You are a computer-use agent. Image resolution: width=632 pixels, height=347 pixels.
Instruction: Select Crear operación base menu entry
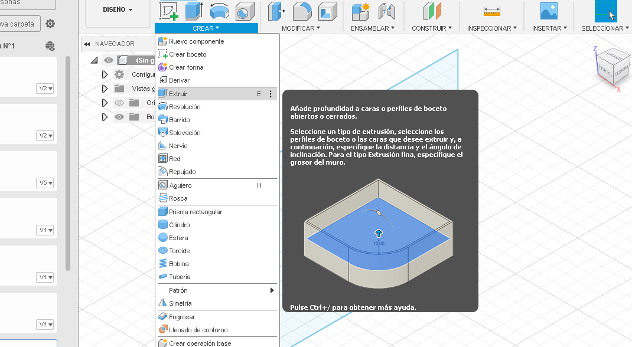click(x=217, y=343)
